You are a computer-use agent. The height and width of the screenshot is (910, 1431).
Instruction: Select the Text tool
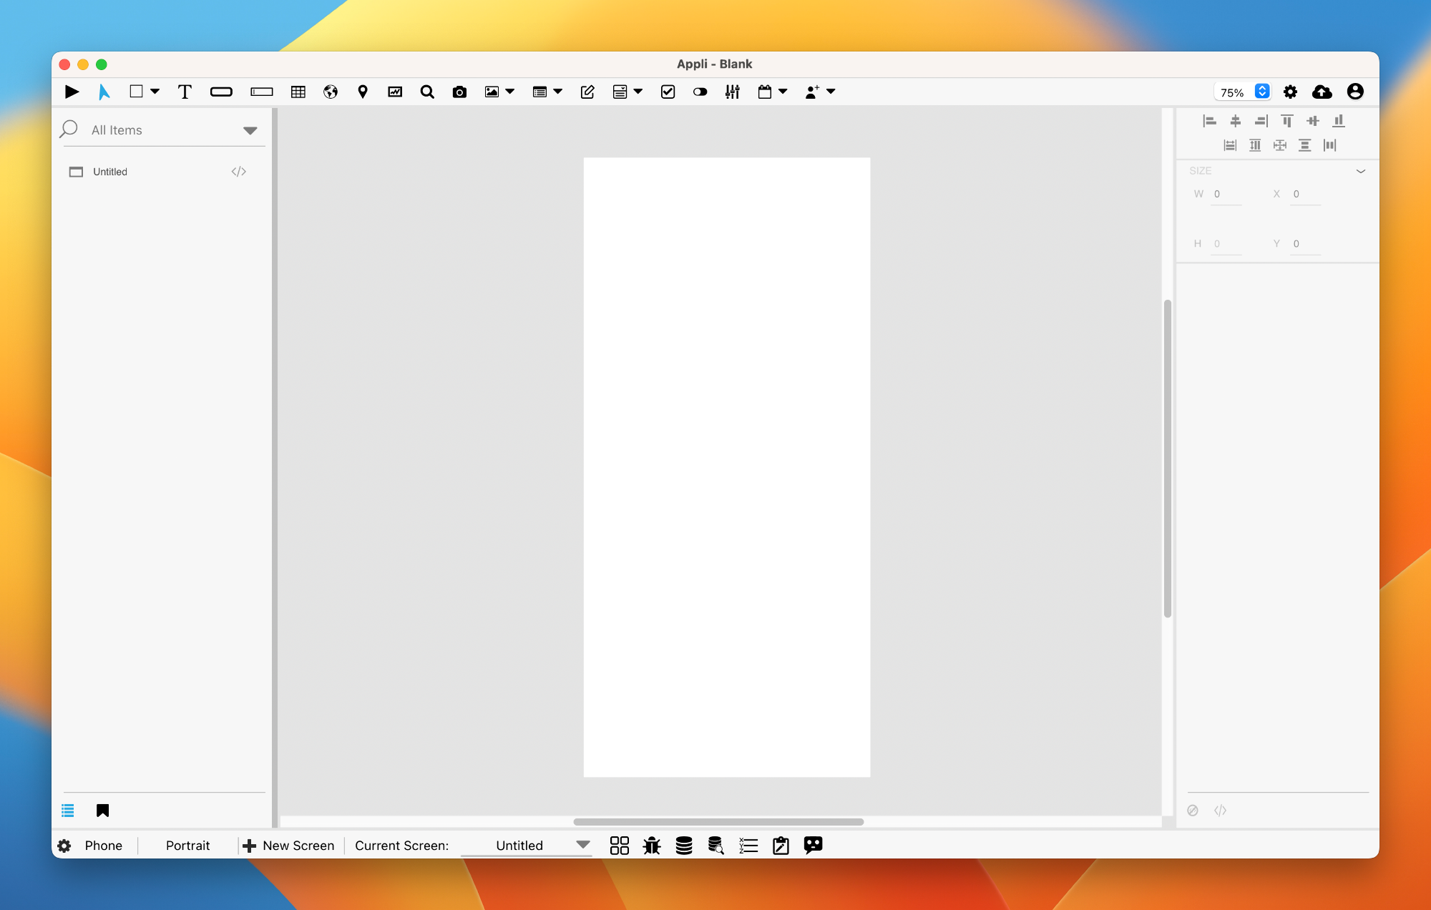click(182, 92)
